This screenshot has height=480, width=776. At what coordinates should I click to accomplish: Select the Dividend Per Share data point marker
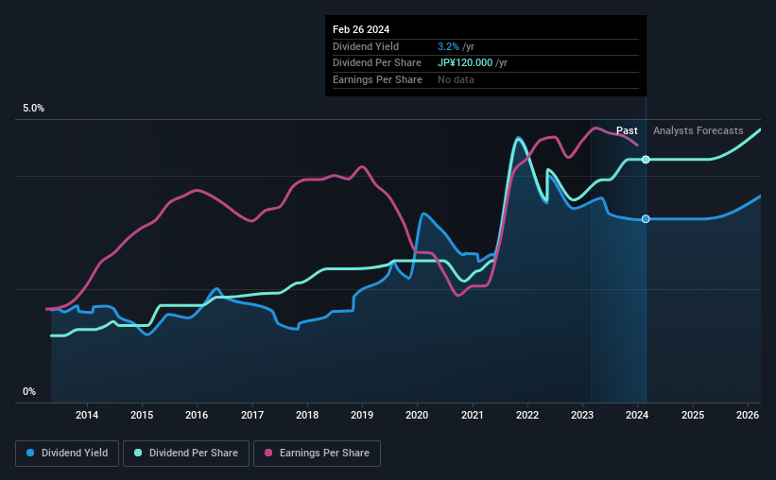(x=646, y=160)
